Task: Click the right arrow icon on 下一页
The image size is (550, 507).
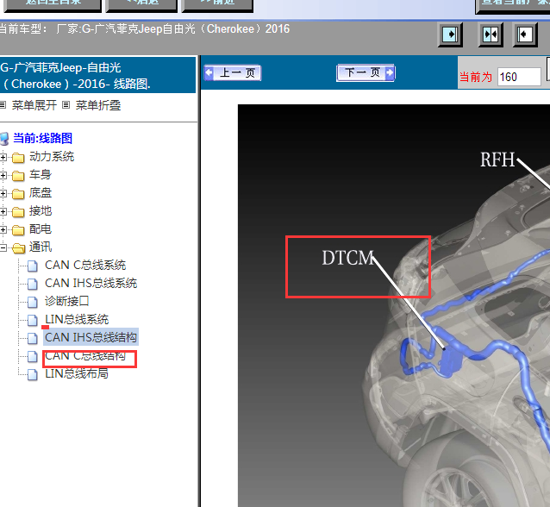Action: click(x=390, y=72)
